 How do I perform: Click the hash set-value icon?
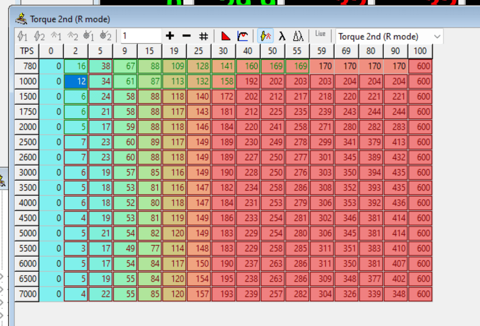tap(204, 36)
